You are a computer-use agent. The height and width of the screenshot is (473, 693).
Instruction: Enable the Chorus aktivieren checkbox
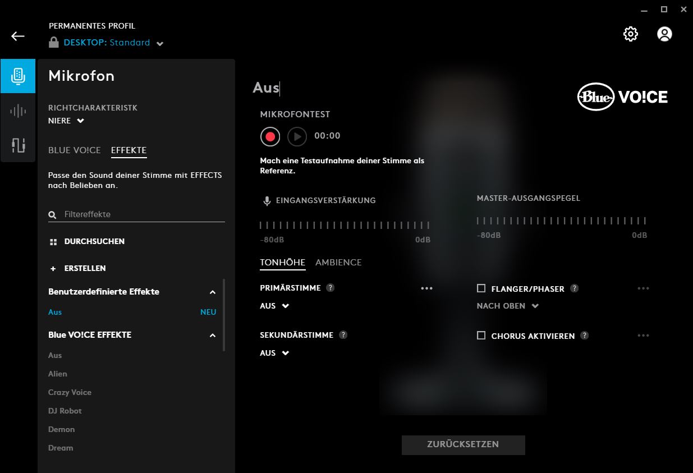[481, 336]
